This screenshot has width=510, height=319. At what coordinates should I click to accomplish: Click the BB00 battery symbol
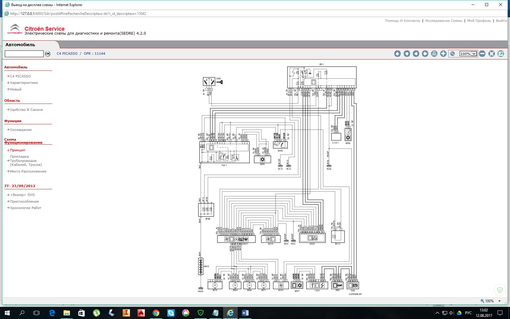point(201,266)
